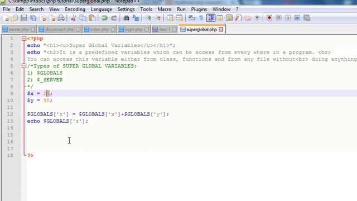Image resolution: width=357 pixels, height=201 pixels.
Task: Switch to the server.php tab
Action: (19, 30)
